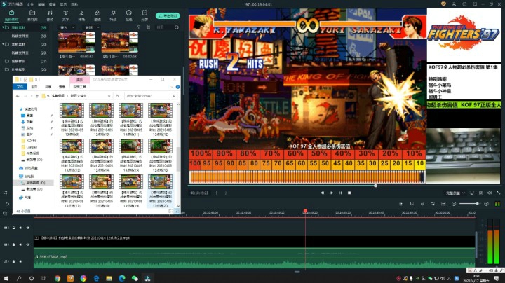Open audio meter toggle icon on timeline toolbar
This screenshot has height=283, width=505.
pos(497,204)
